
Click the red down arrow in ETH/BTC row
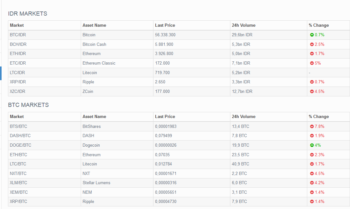click(x=312, y=155)
